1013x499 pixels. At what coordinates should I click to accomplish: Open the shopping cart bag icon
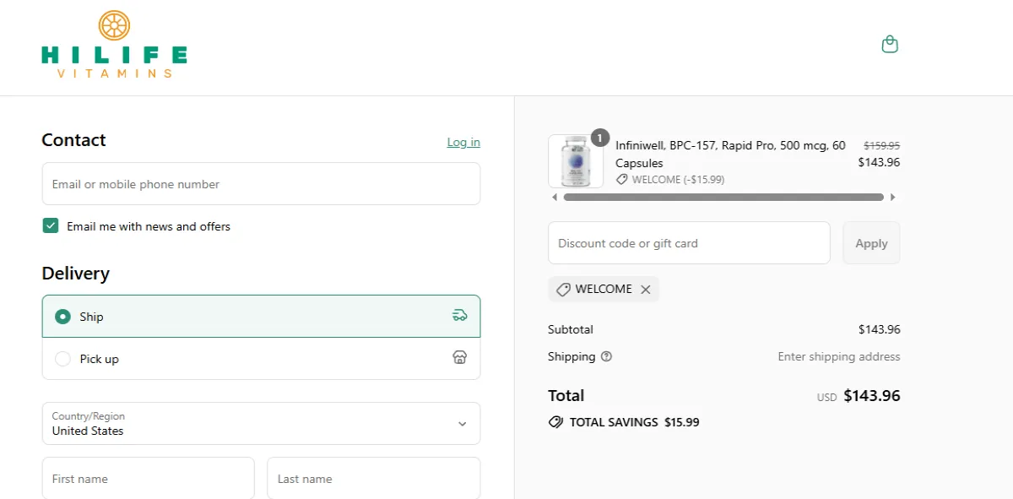(890, 43)
